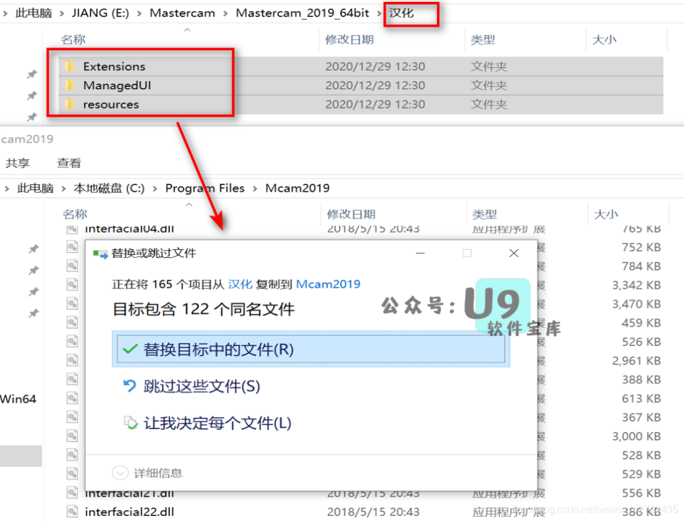
Task: Select the interfacial22.dll file
Action: pyautogui.click(x=129, y=511)
